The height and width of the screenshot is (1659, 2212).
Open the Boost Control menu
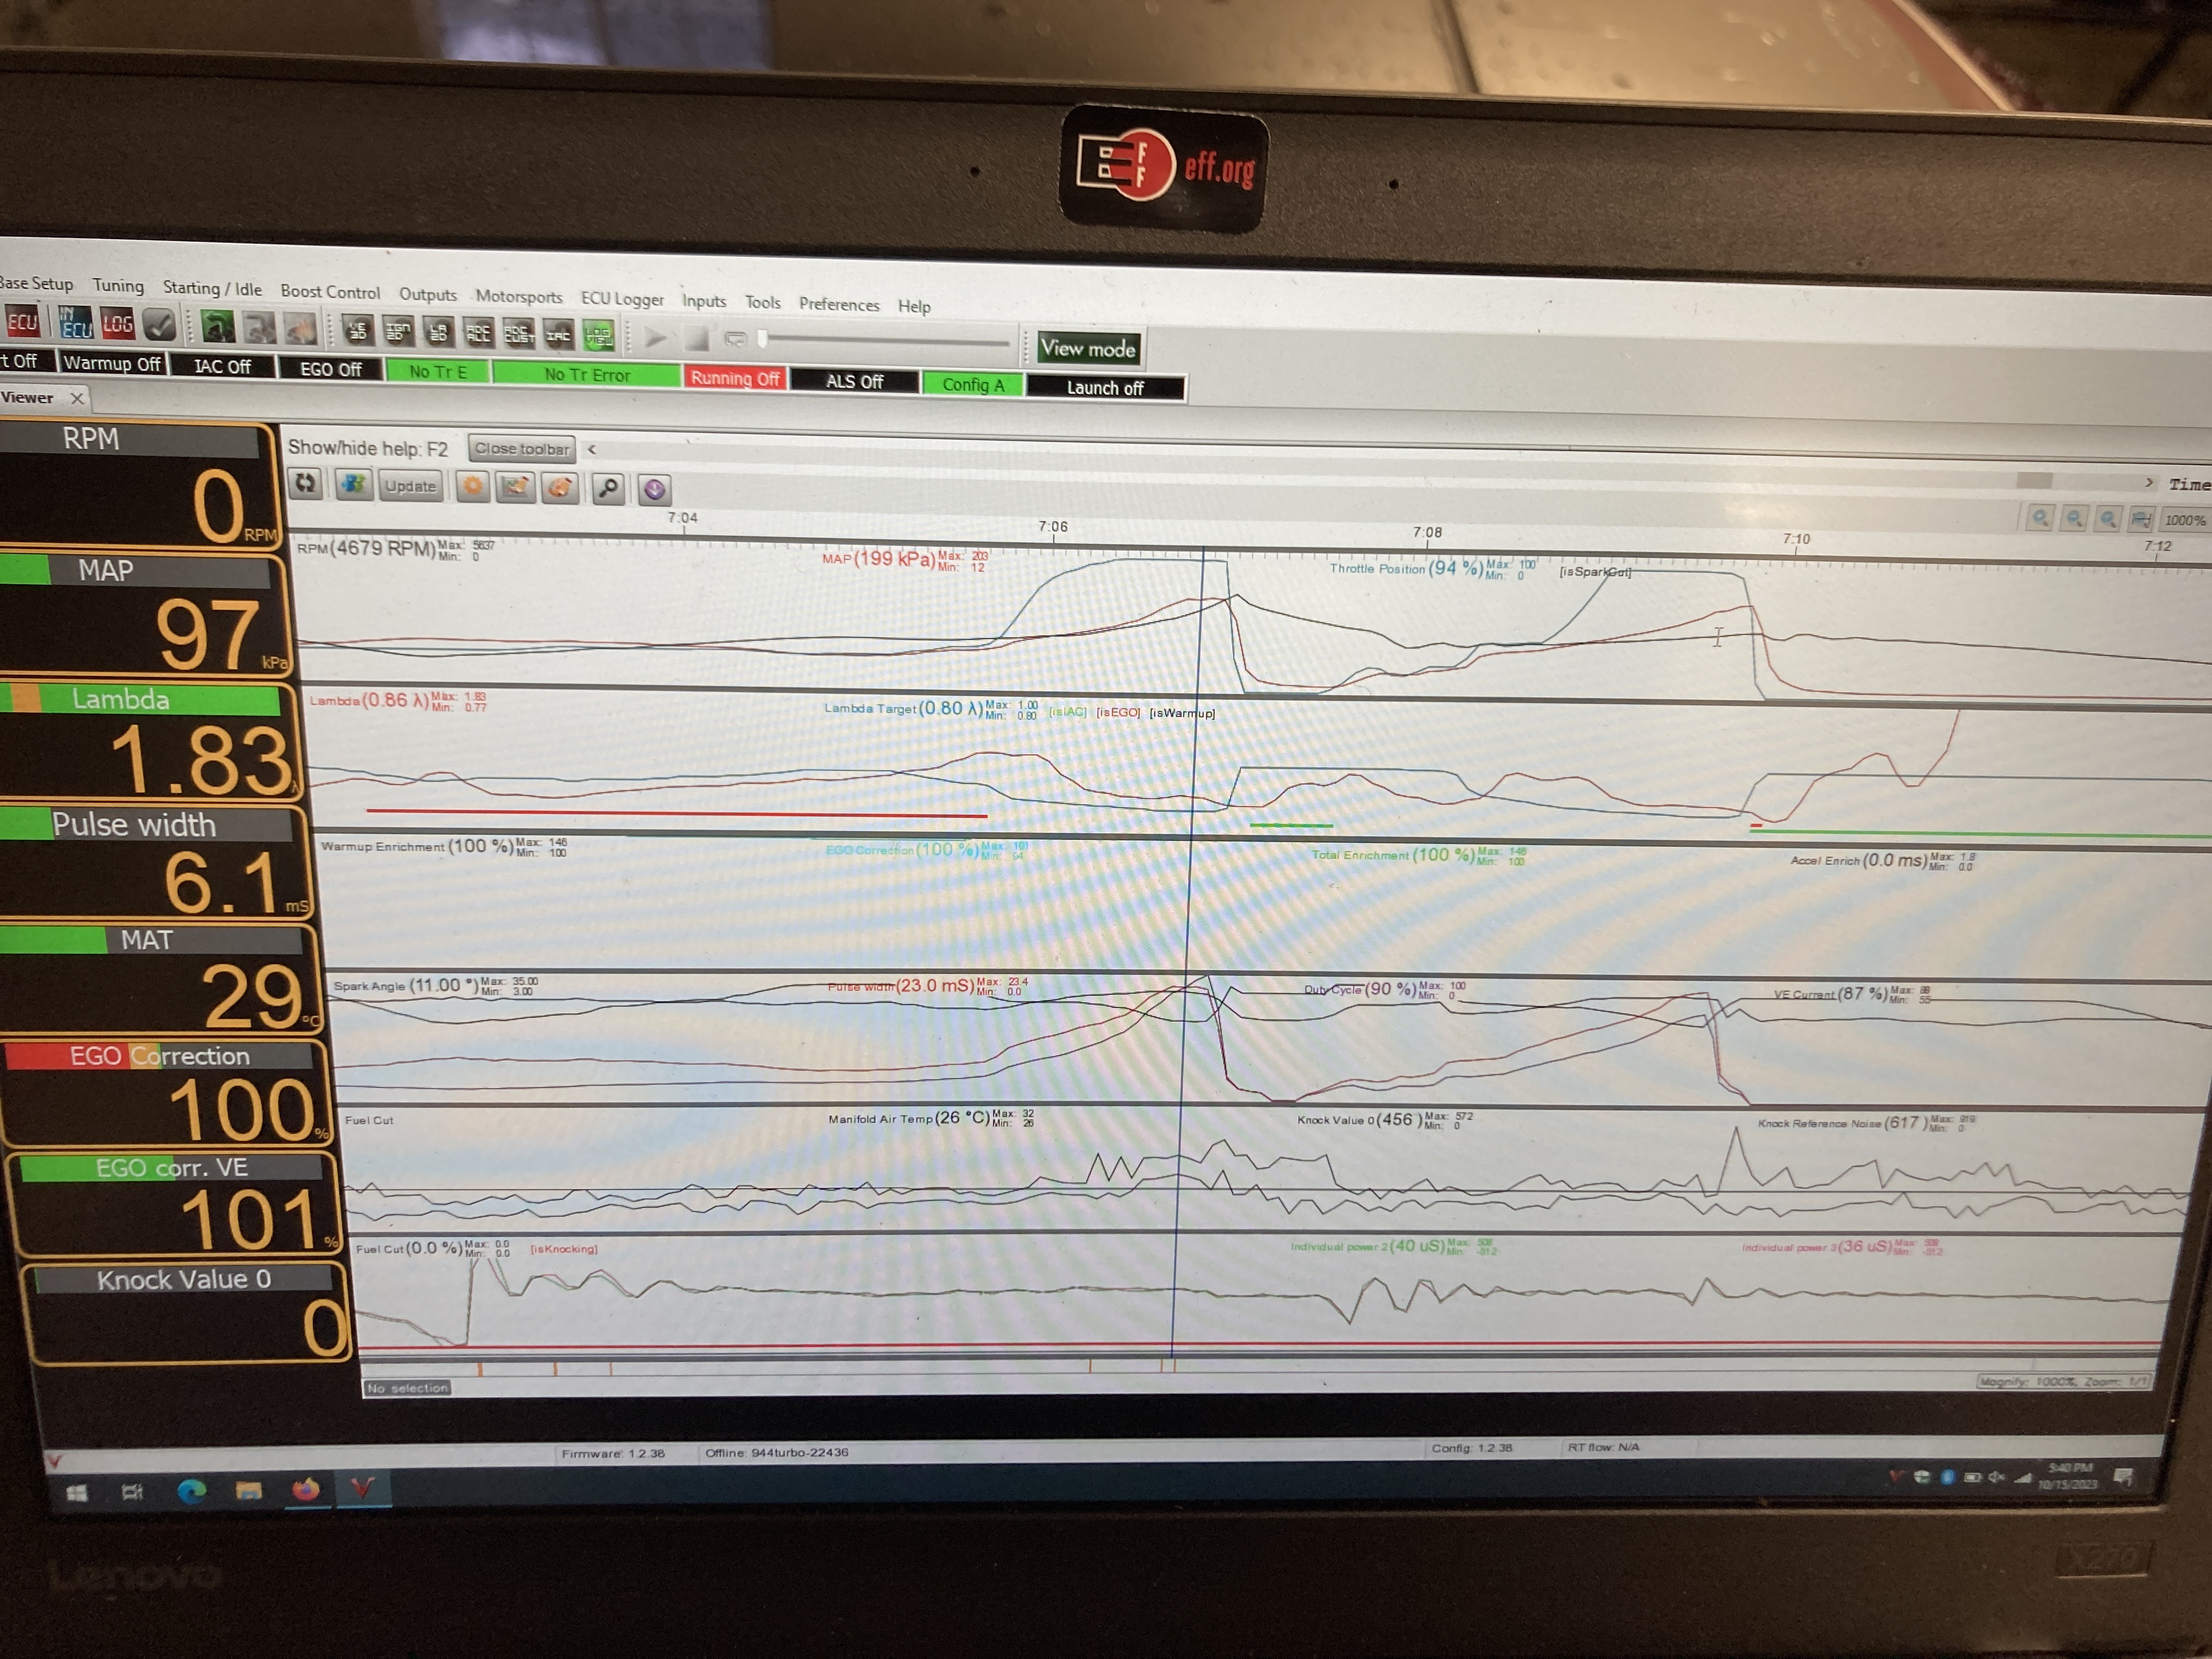(x=330, y=292)
